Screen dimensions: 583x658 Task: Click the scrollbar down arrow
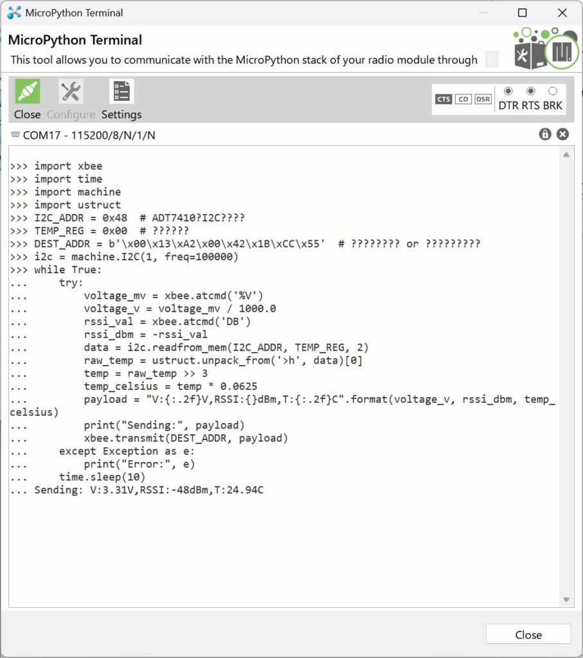566,600
